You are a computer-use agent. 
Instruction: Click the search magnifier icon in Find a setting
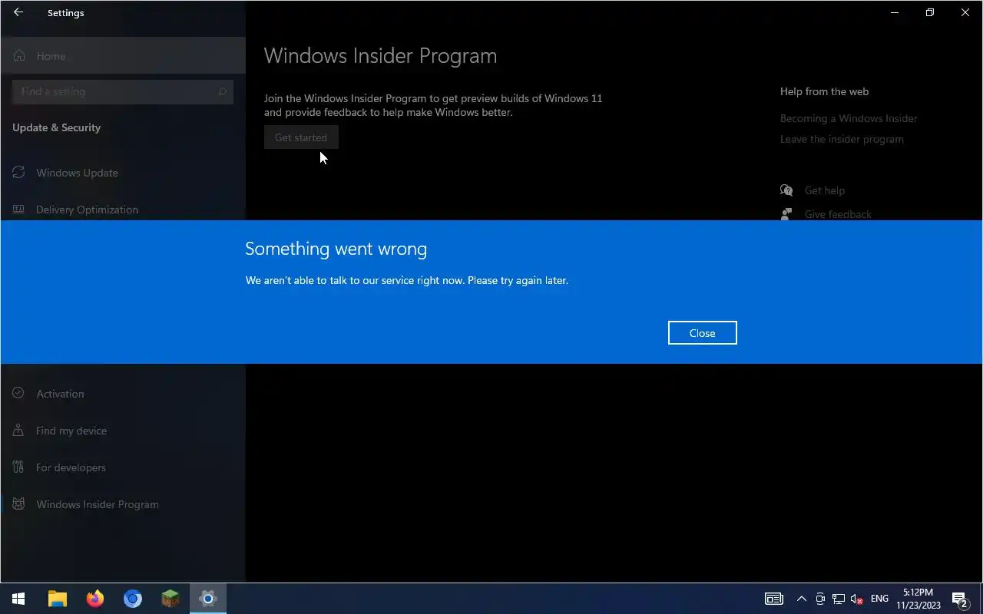(222, 91)
